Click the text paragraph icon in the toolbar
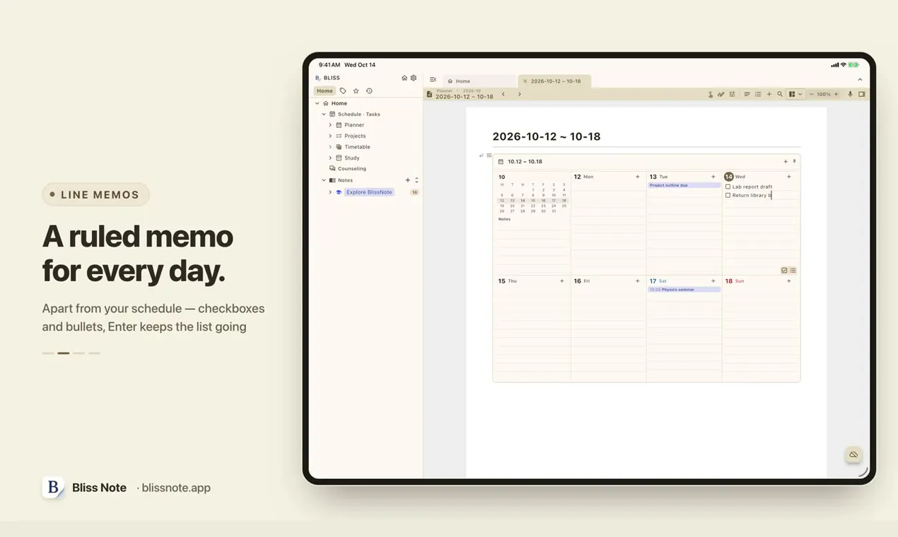This screenshot has height=537, width=898. [x=747, y=94]
